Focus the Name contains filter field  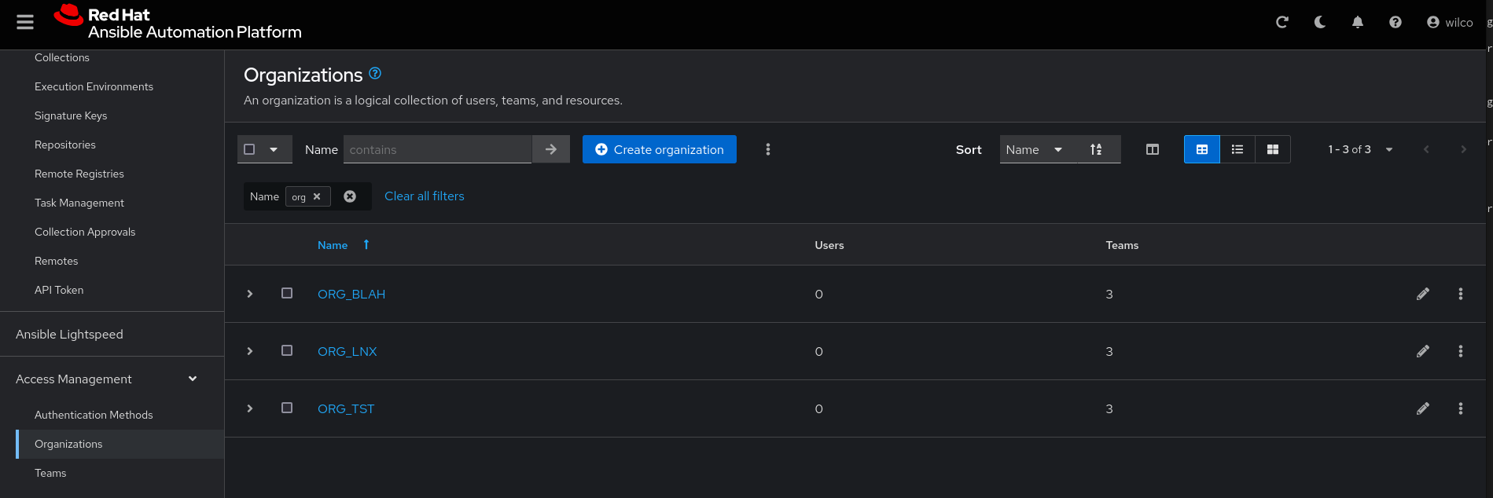437,149
